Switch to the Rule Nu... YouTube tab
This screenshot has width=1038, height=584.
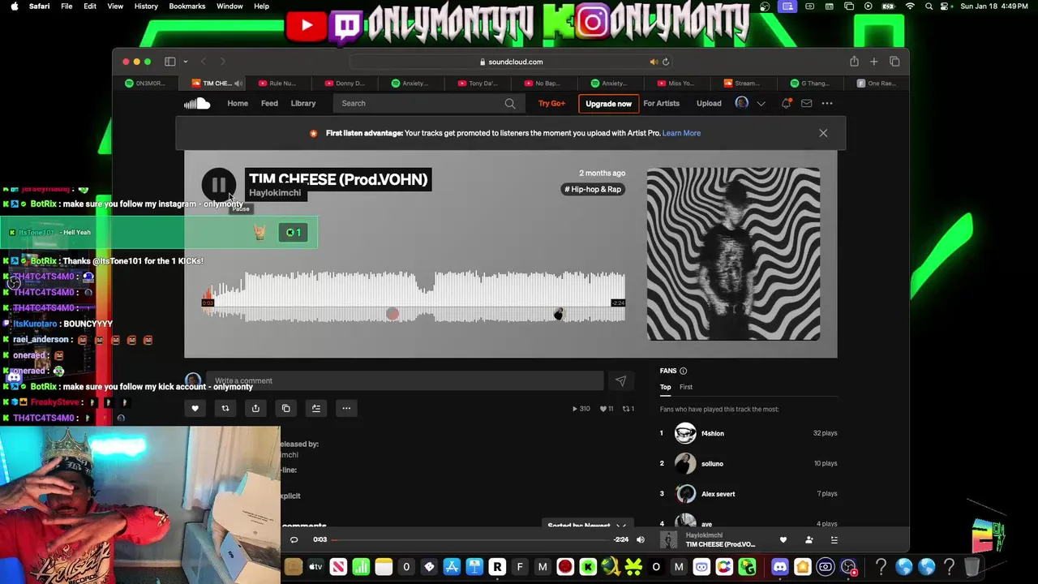pos(277,83)
